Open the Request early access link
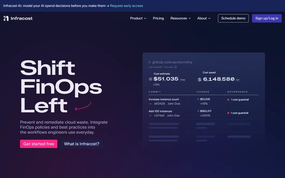 click(x=126, y=6)
